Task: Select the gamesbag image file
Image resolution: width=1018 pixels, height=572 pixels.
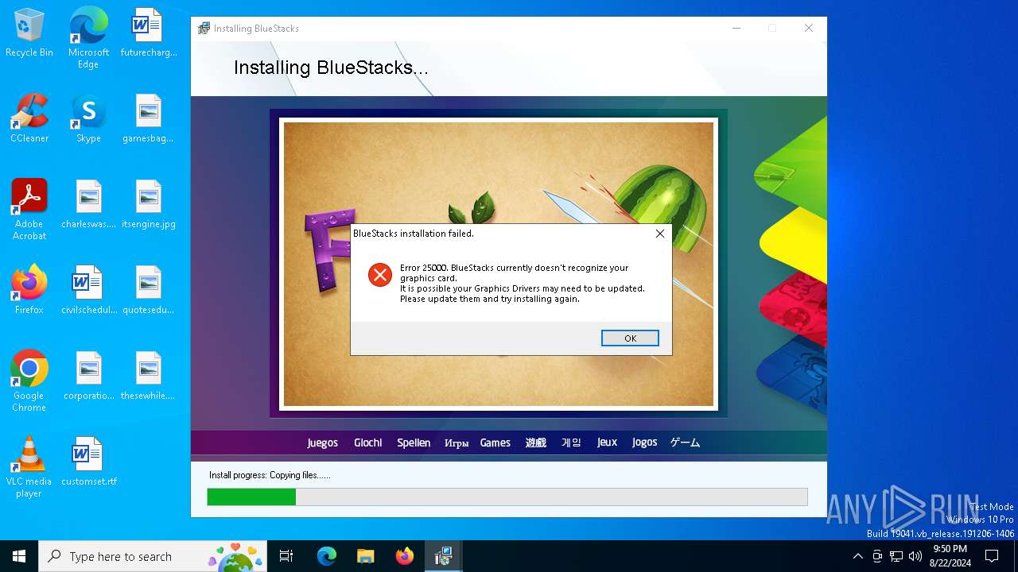Action: pos(149,119)
